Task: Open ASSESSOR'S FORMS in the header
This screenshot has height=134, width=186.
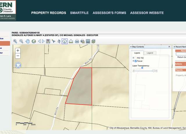Action: (x=109, y=13)
